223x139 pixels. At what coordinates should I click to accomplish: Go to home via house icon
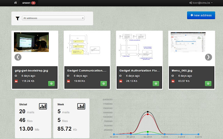click(15, 3)
